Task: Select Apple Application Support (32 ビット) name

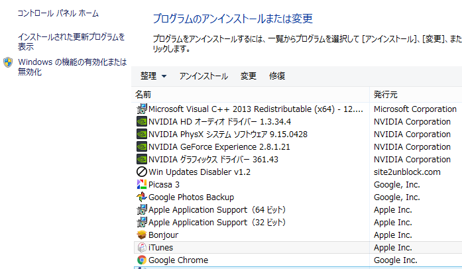Action: [x=217, y=223]
